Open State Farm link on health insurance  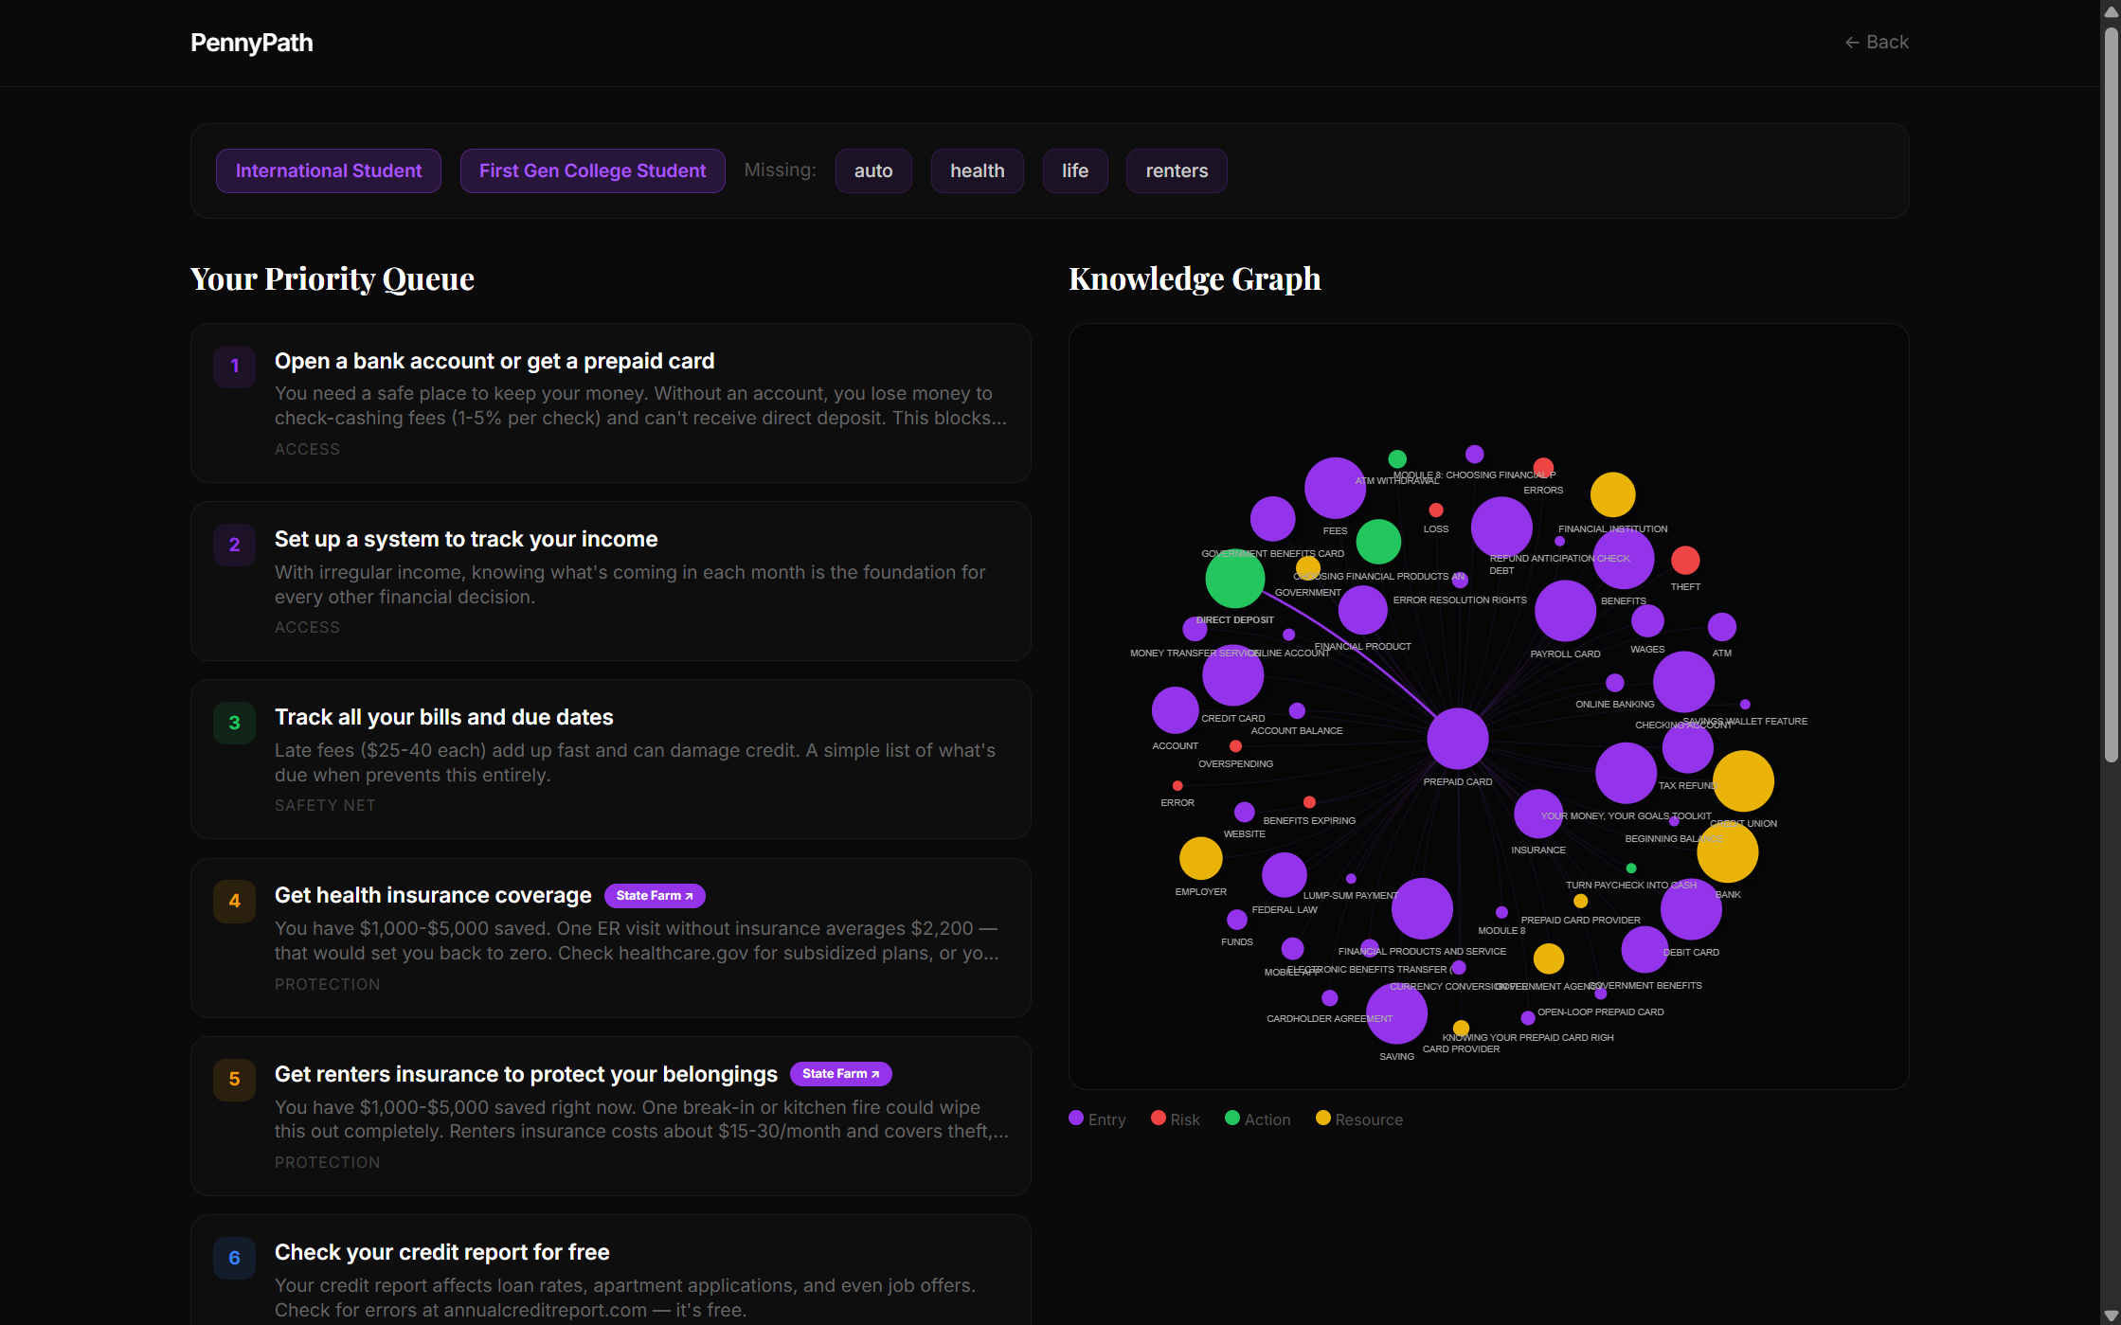(654, 895)
